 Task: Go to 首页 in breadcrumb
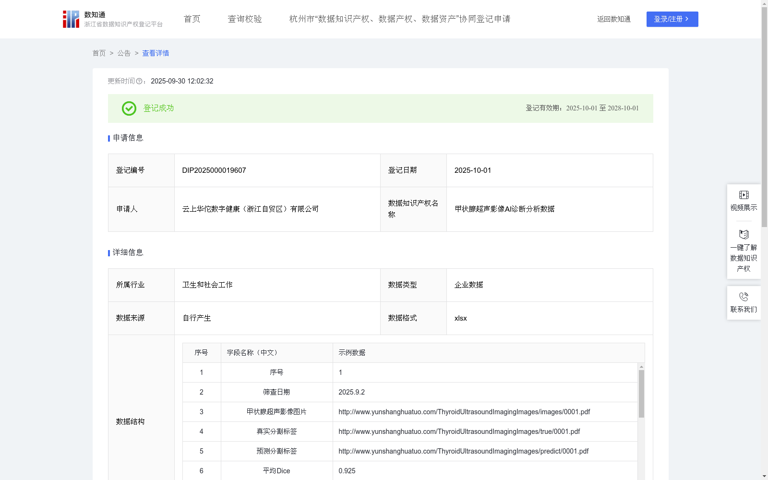pyautogui.click(x=99, y=53)
